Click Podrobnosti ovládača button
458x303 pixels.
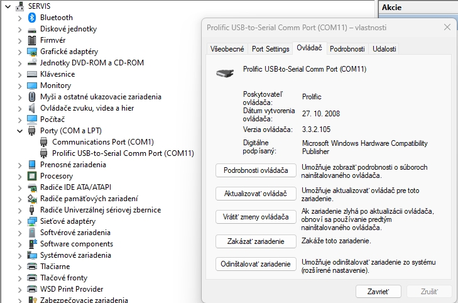tap(256, 170)
